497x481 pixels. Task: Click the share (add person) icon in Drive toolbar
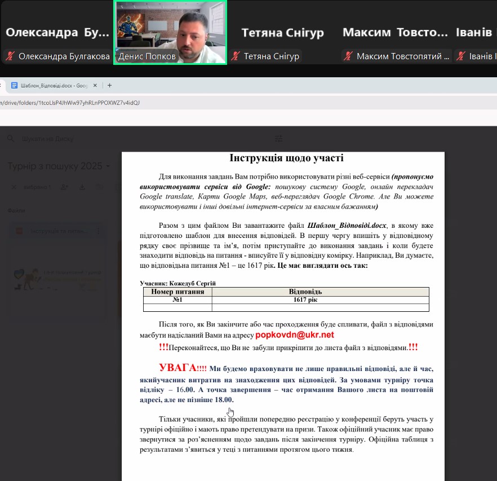pyautogui.click(x=64, y=187)
